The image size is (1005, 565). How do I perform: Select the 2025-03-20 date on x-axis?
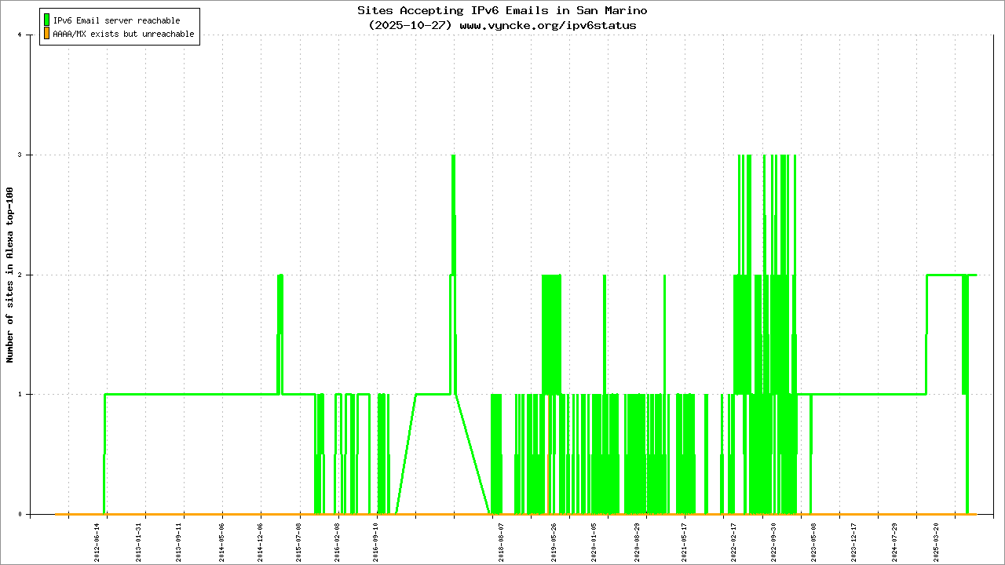pos(935,540)
